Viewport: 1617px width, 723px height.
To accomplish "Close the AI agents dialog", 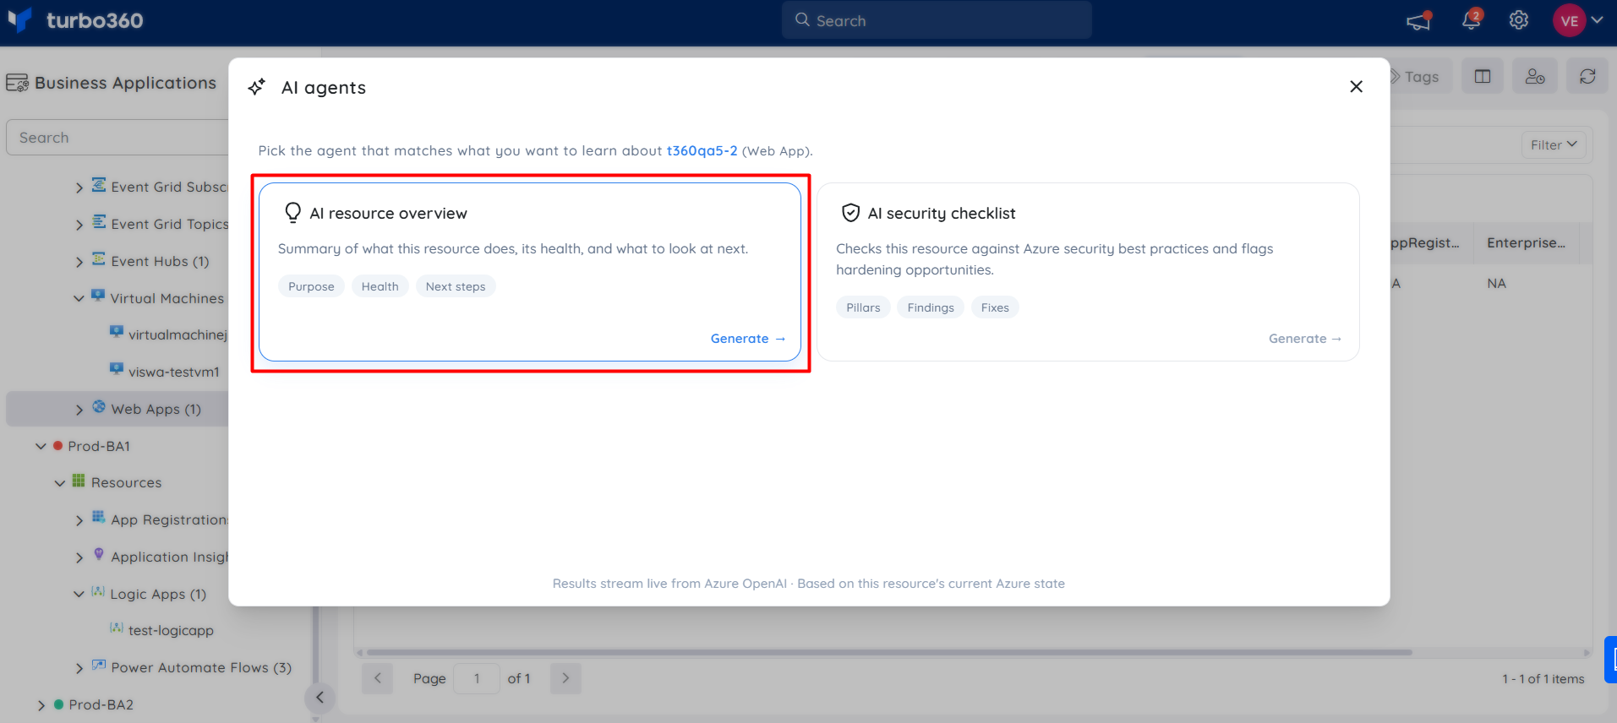I will [x=1356, y=87].
